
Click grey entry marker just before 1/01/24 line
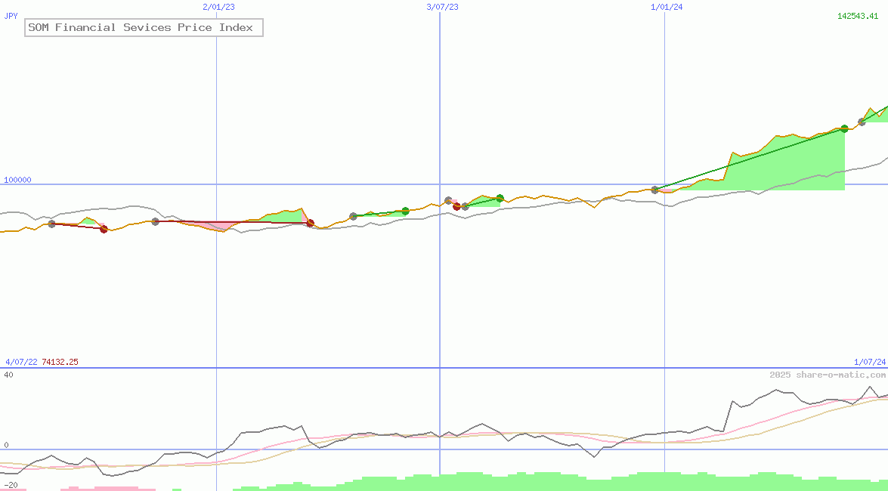pos(654,190)
